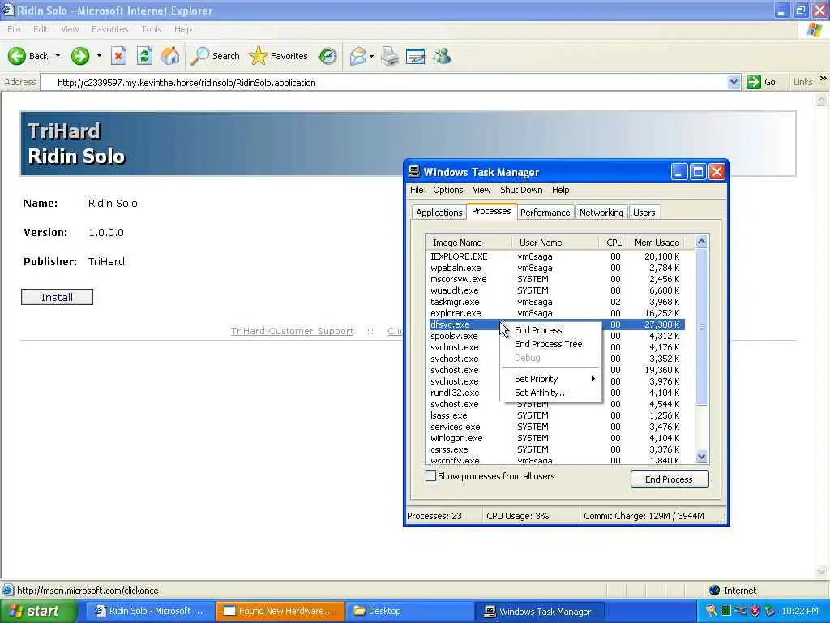This screenshot has width=830, height=623.
Task: Switch to the Applications tab
Action: 439,213
